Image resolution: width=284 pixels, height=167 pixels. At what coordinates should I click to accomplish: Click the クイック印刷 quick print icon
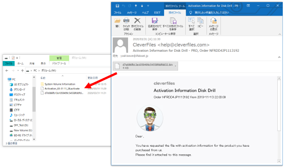[x=126, y=24]
